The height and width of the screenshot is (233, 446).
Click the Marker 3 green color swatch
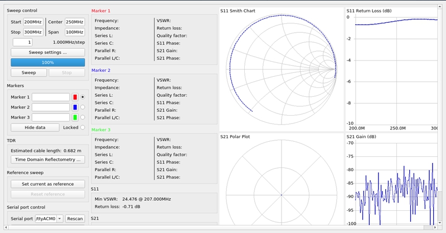point(75,117)
